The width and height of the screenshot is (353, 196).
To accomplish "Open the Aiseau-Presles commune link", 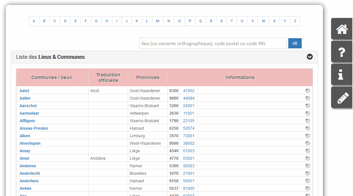I will 34,128.
